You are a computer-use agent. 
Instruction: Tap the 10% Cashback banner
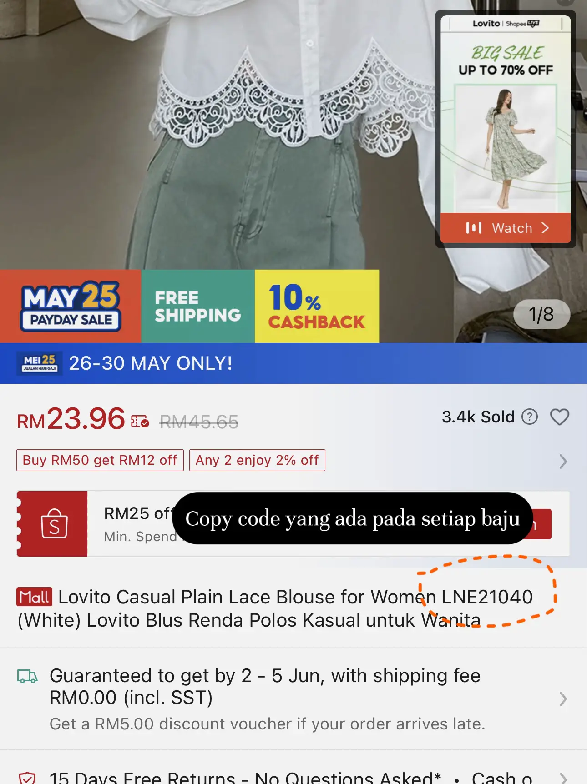[x=317, y=306]
